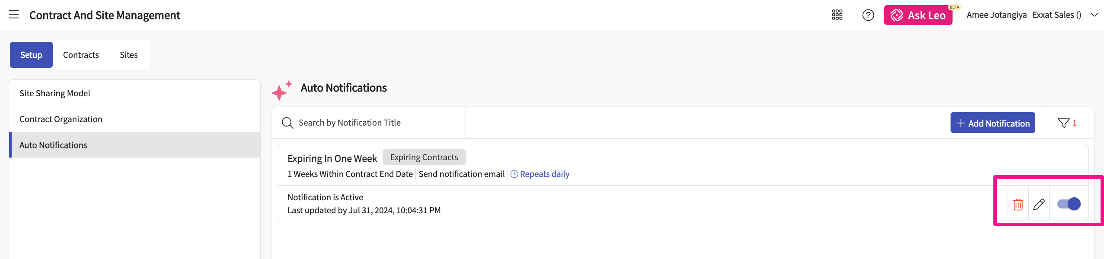Switch to the Contracts tab
The width and height of the screenshot is (1104, 259).
(81, 55)
